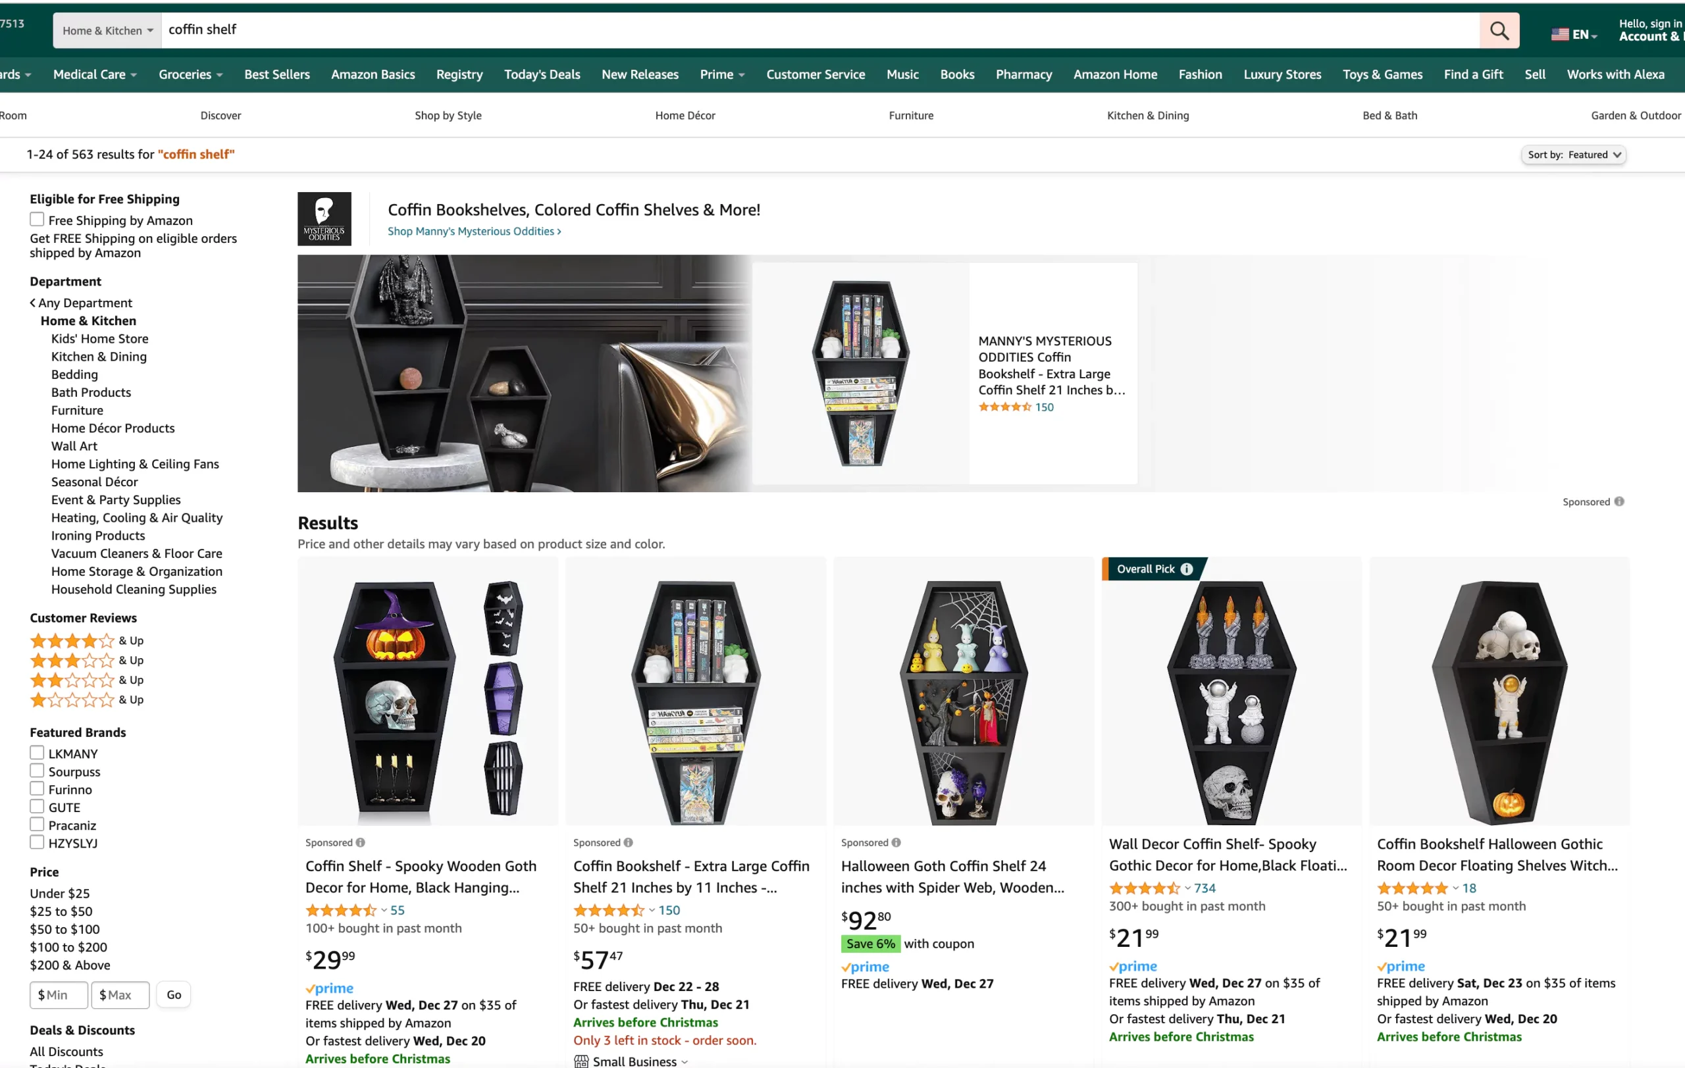Viewport: 1685px width, 1068px height.
Task: Expand the Prime navigation menu
Action: (722, 74)
